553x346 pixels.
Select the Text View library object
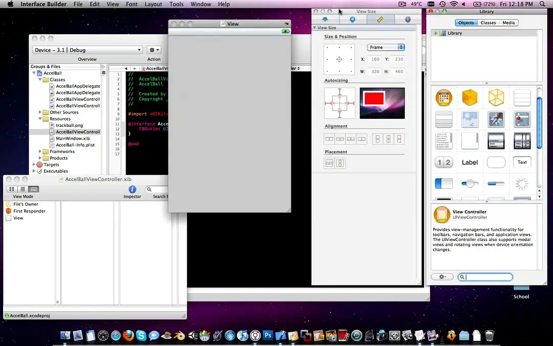click(x=443, y=141)
